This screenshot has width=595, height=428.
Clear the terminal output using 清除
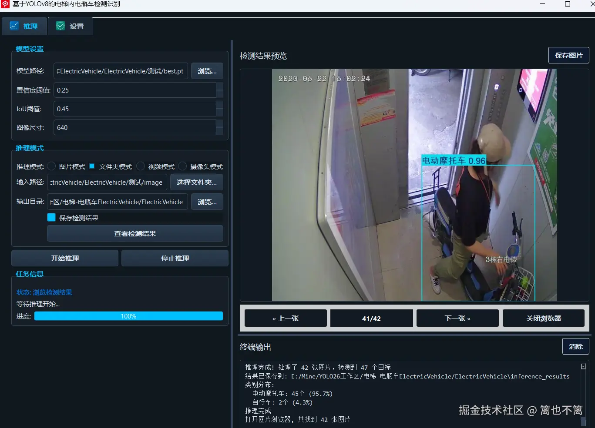click(575, 346)
